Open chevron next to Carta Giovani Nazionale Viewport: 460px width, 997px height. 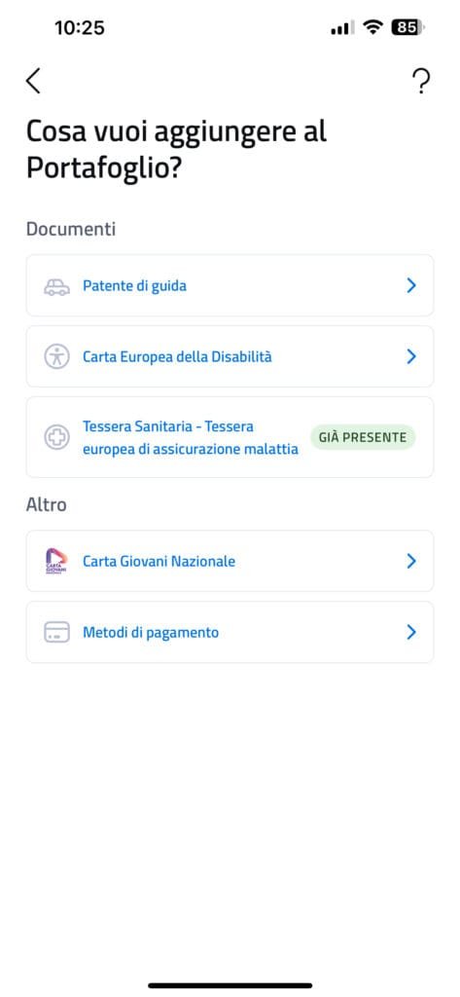(x=411, y=562)
